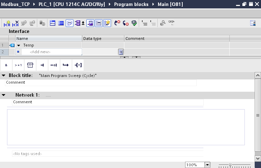Select row 2 in the interface table
The width and height of the screenshot is (261, 168).
tap(4, 52)
